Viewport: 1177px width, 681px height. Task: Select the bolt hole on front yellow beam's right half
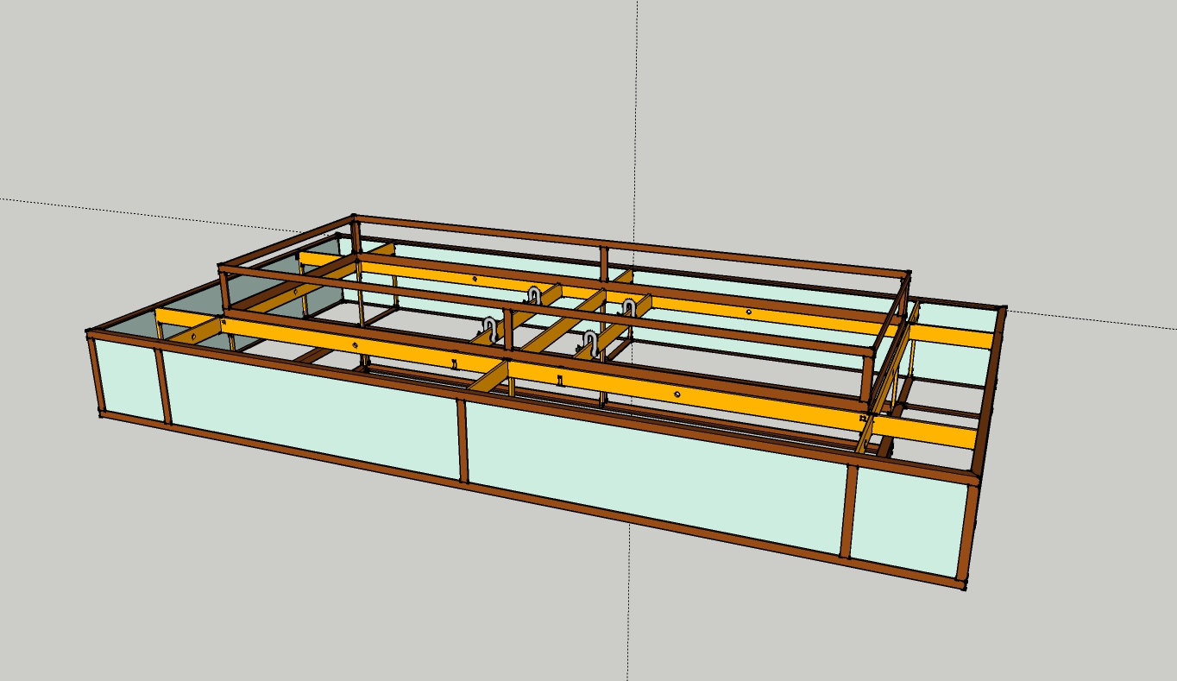(x=678, y=394)
